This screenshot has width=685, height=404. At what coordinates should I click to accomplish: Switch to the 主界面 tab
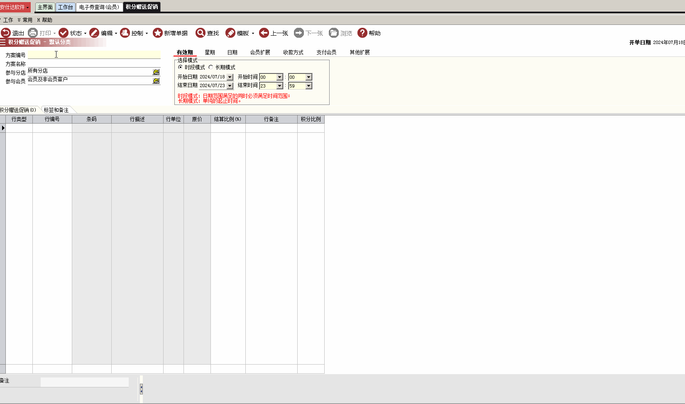pos(45,7)
